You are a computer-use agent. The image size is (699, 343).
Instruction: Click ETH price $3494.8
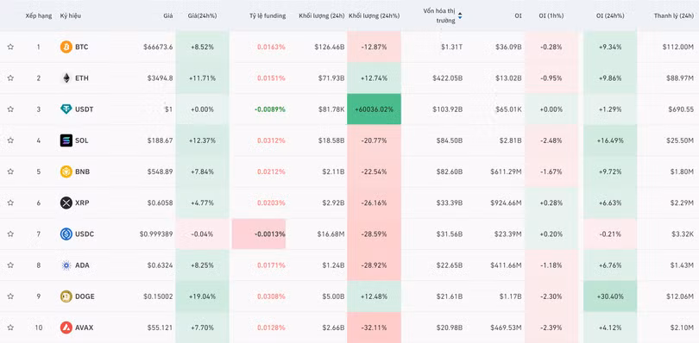click(160, 78)
